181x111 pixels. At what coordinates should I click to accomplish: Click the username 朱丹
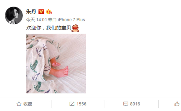click(31, 12)
